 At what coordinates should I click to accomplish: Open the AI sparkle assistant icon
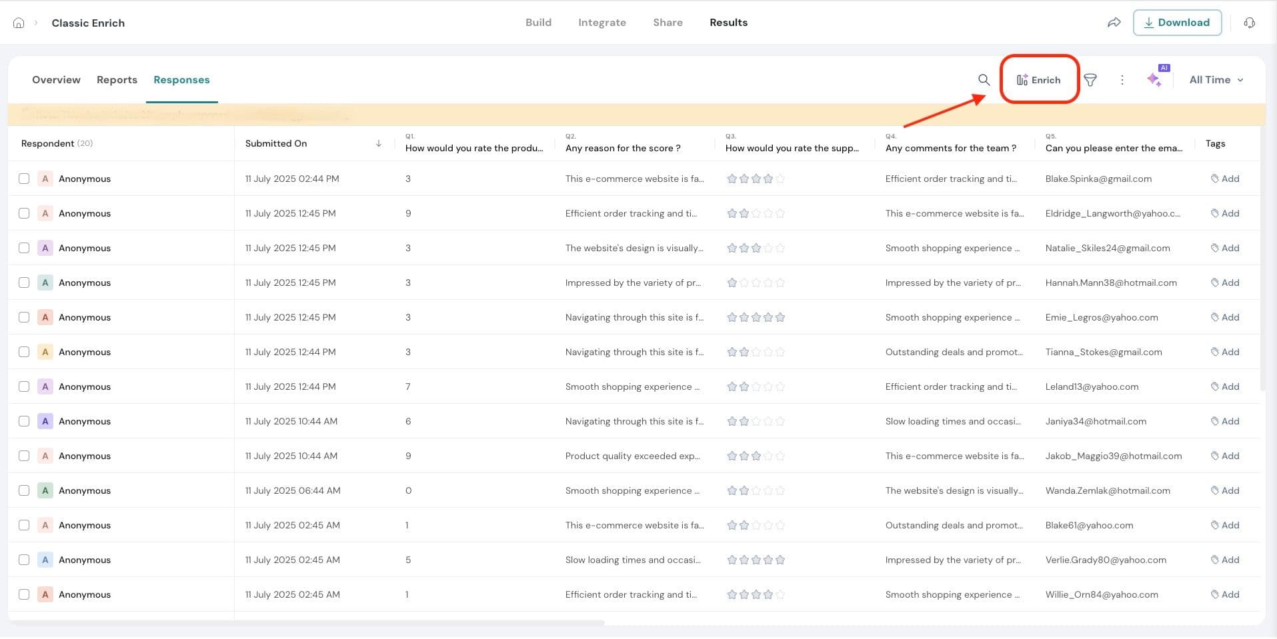point(1154,80)
